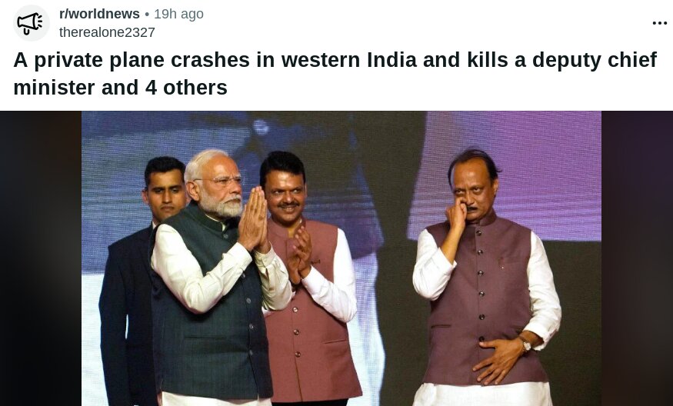The image size is (673, 406).
Task: Open the r/worldnews megaphone avatar icon
Action: tap(31, 23)
